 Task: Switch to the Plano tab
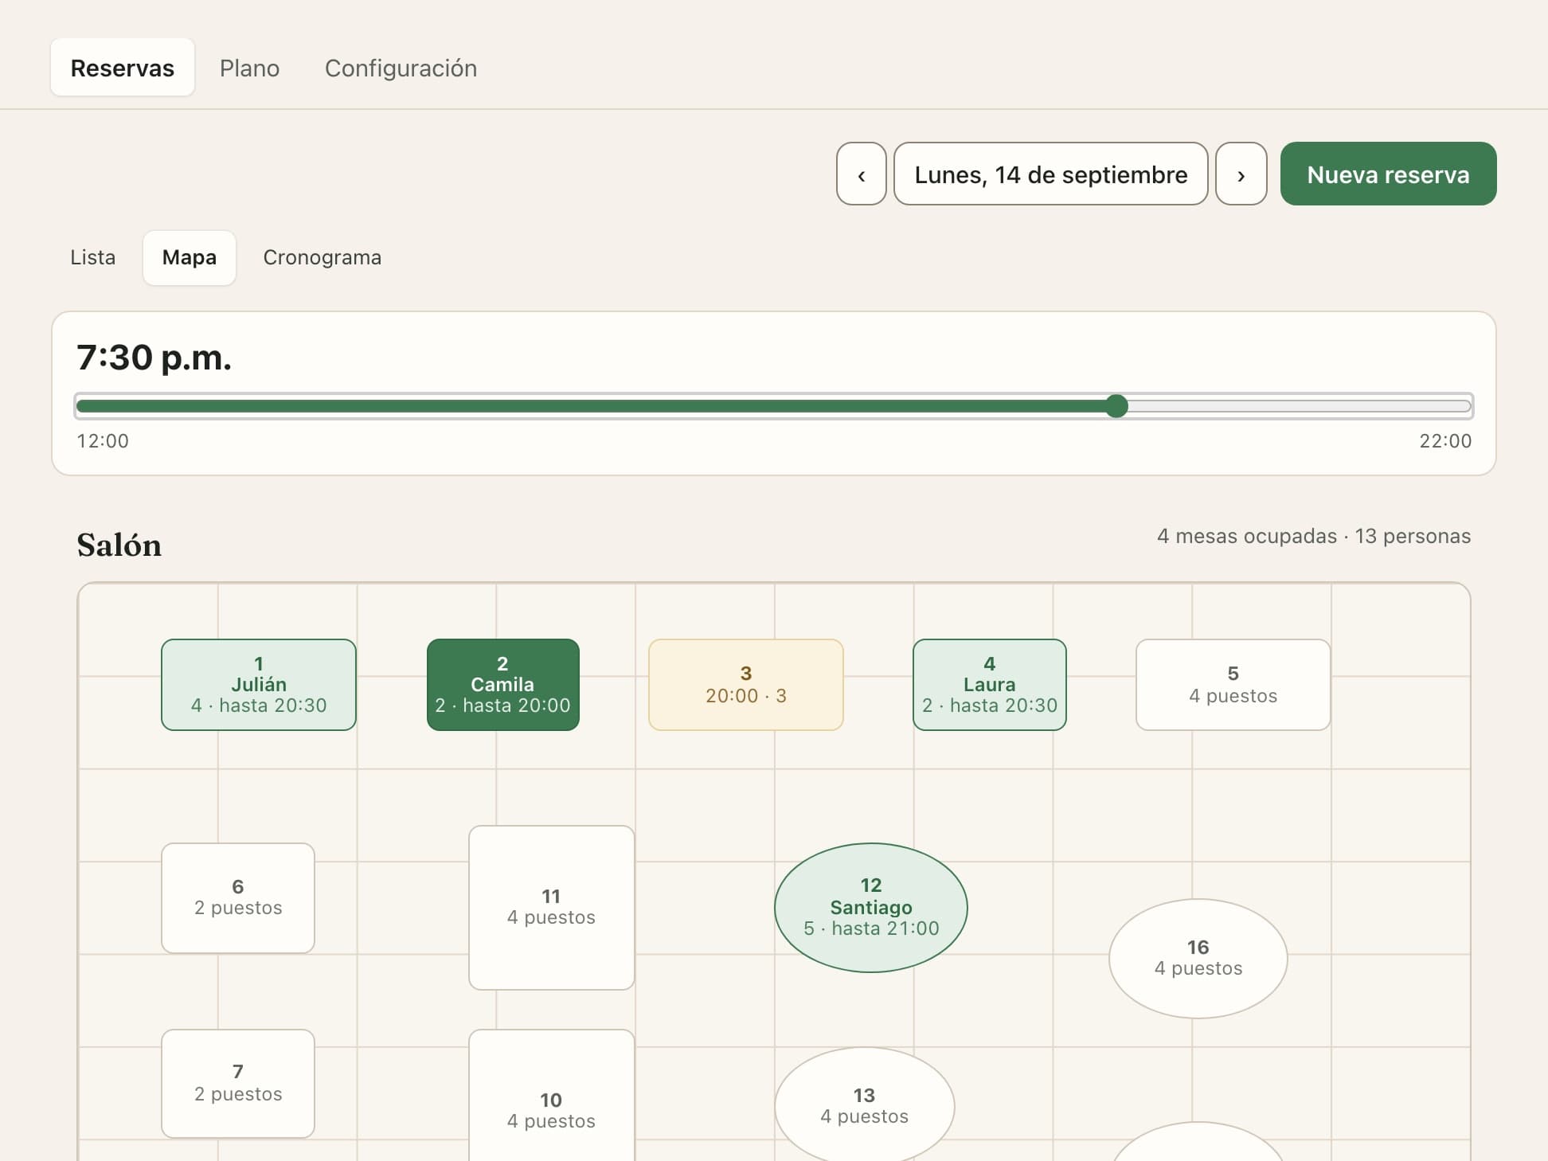click(249, 68)
